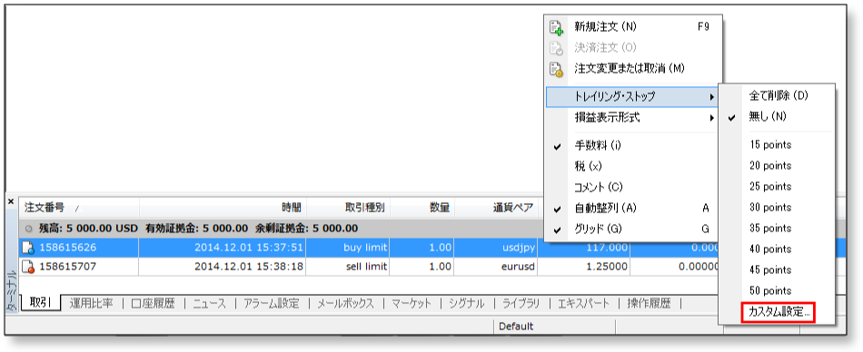Viewport: 863px width, 352px height.
Task: Click the buy limit order icon for 158615626
Action: pyautogui.click(x=28, y=248)
